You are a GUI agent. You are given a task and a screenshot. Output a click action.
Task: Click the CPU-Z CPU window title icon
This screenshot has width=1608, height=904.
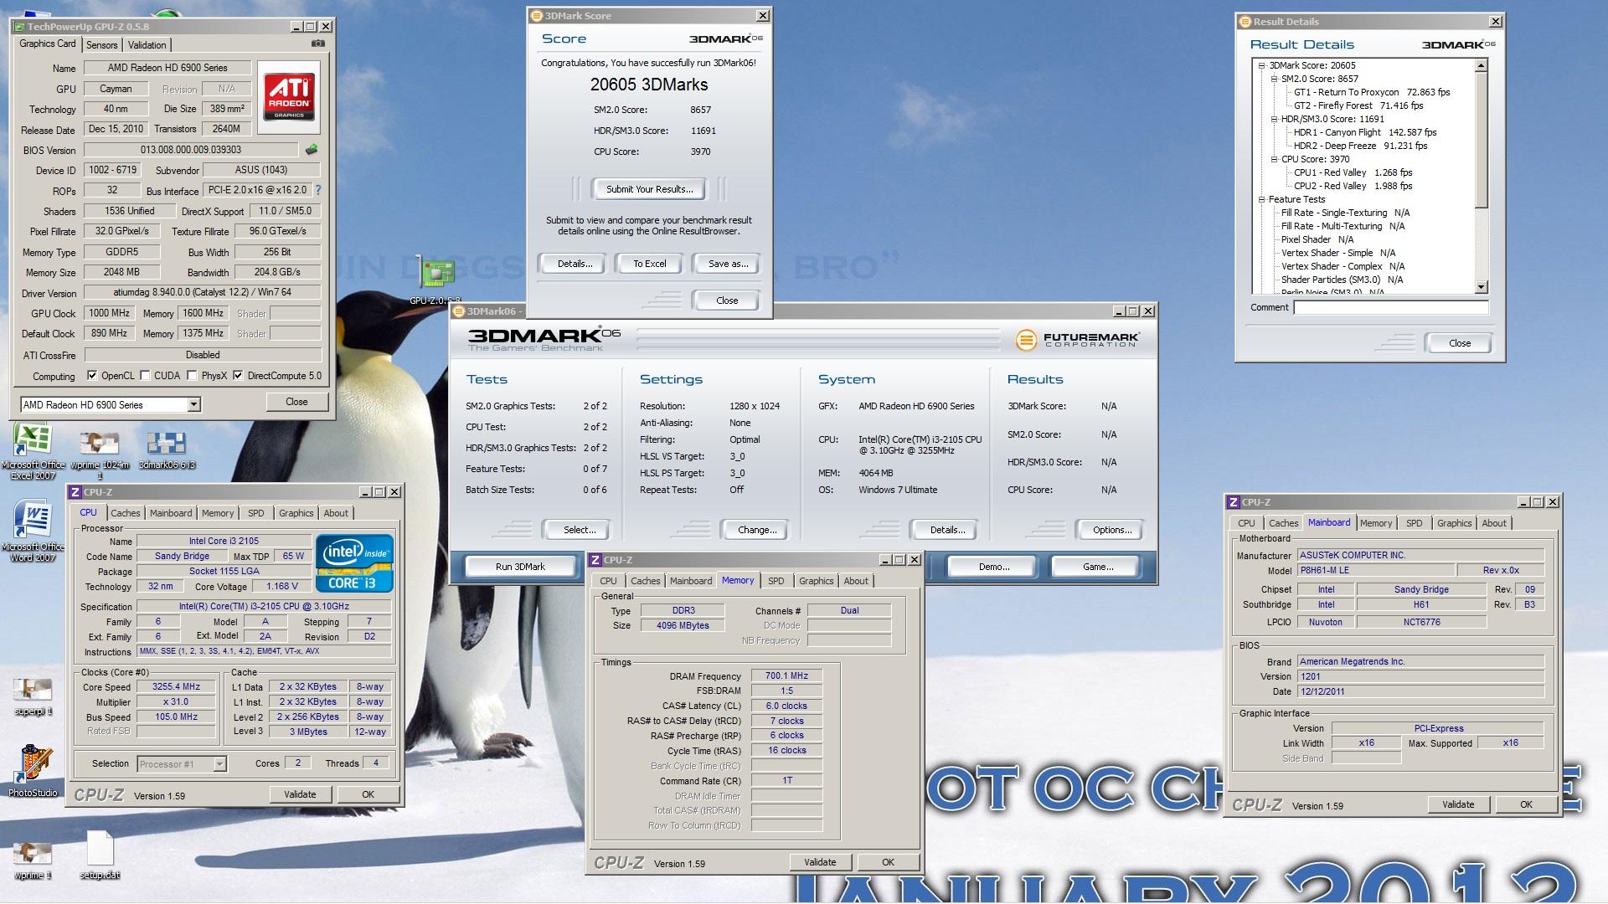pos(75,492)
